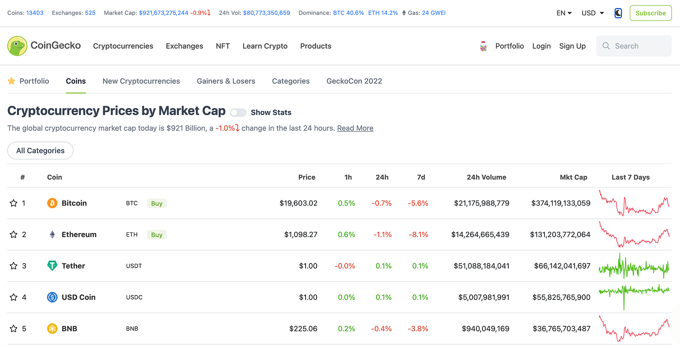The height and width of the screenshot is (345, 680).
Task: Star Ethereum to add to favorites
Action: pyautogui.click(x=14, y=235)
